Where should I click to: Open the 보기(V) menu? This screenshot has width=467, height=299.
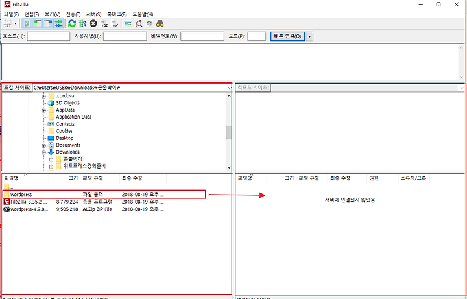pos(53,14)
